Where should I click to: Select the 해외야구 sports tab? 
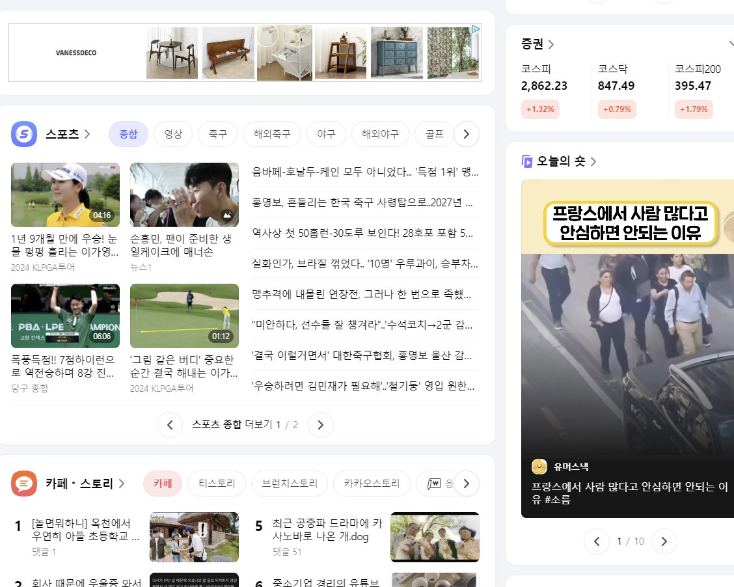pyautogui.click(x=380, y=134)
